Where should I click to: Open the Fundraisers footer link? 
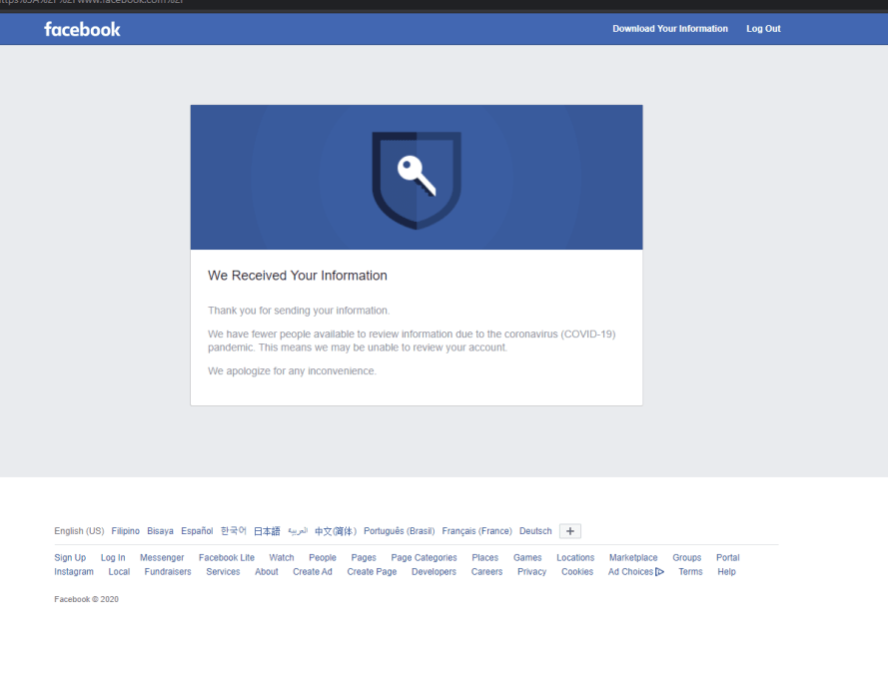pyautogui.click(x=168, y=572)
